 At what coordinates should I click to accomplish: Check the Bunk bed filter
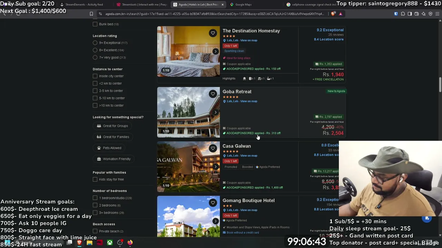95,24
